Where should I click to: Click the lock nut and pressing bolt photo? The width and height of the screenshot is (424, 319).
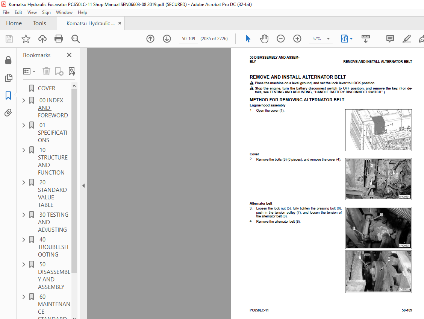378,228
